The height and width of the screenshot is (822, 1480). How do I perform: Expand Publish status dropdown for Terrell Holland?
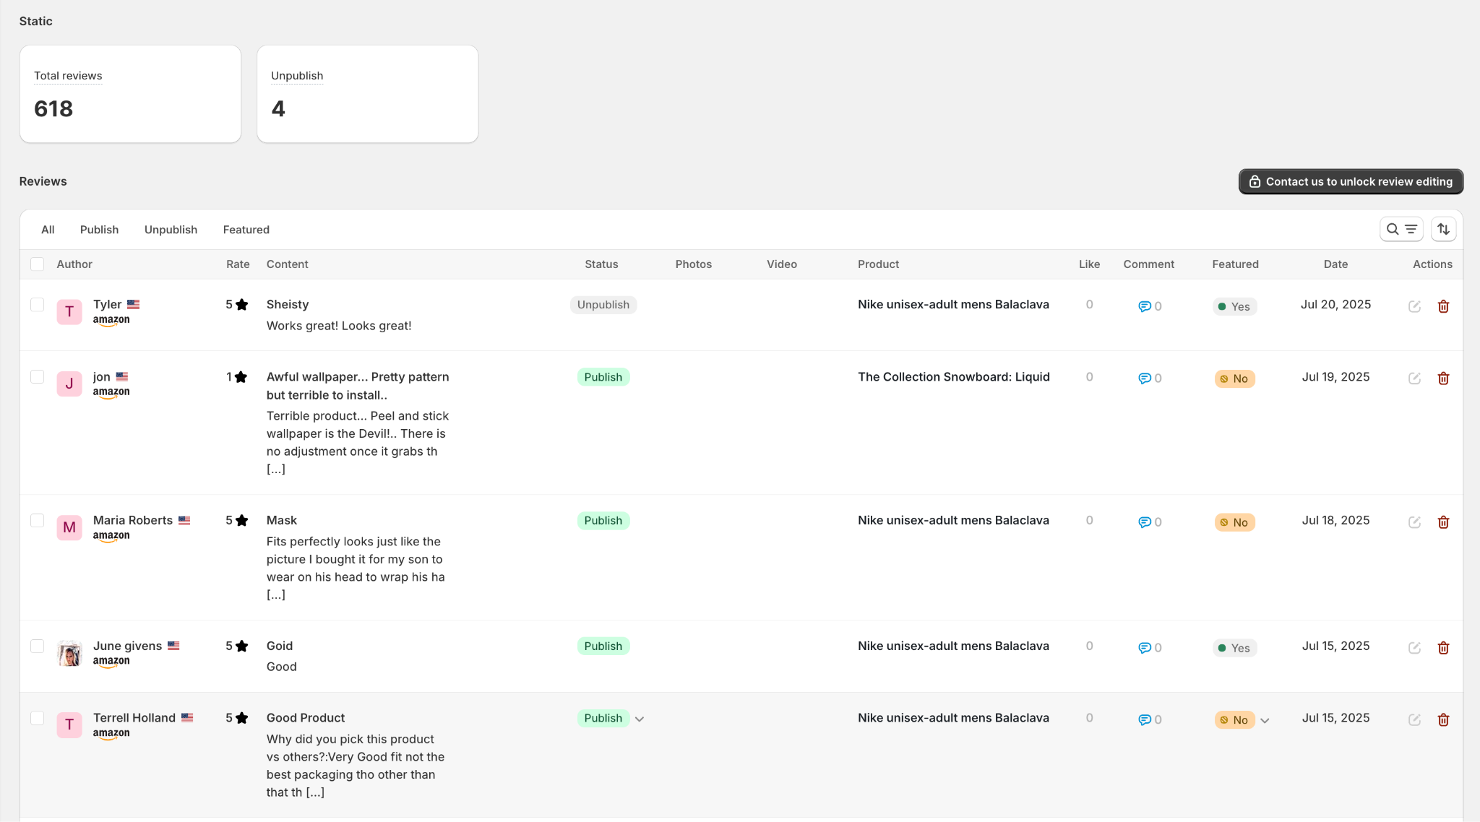(640, 719)
